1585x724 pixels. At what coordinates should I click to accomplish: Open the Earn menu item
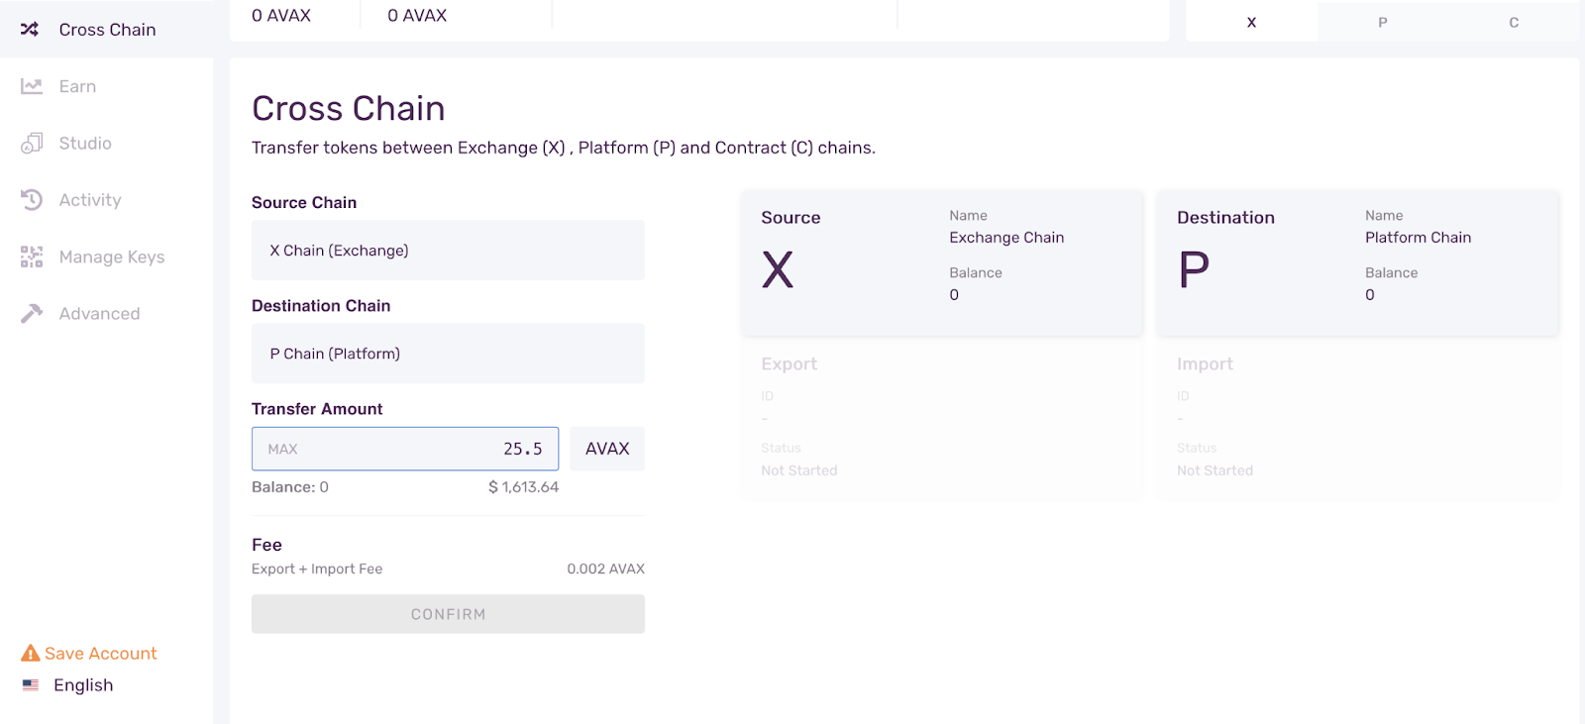click(x=77, y=86)
